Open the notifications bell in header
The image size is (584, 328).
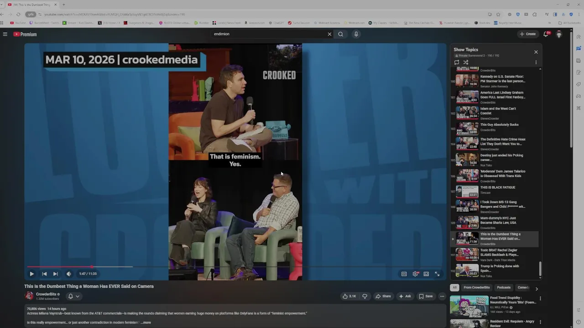(546, 34)
